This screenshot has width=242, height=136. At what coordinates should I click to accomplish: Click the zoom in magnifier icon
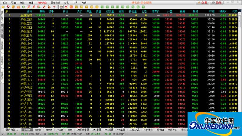[x=29, y=7]
